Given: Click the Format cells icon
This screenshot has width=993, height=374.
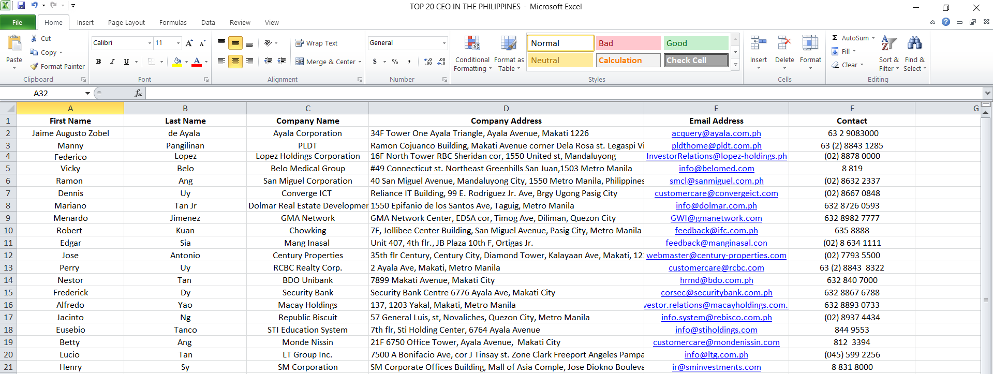Looking at the screenshot, I should 810,43.
